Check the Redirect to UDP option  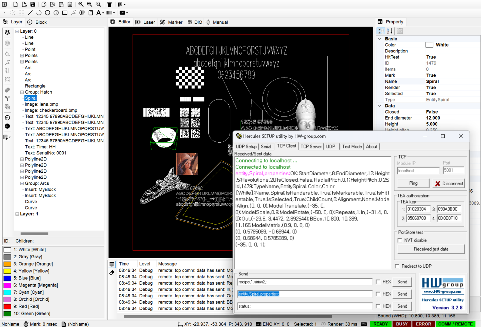[397, 266]
